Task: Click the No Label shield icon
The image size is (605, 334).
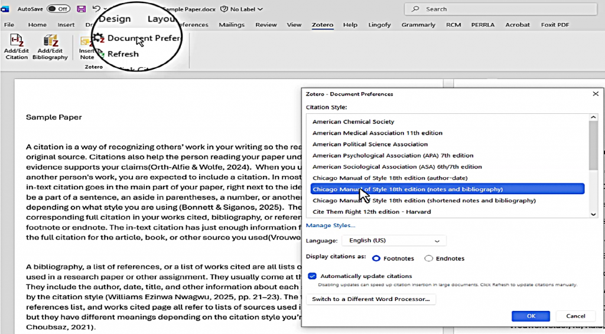Action: pyautogui.click(x=224, y=9)
